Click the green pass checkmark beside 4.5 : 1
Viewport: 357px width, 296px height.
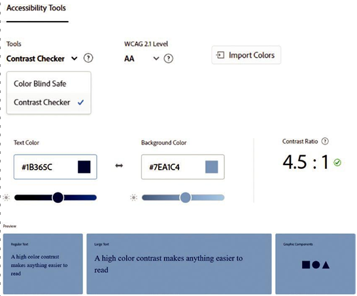[x=337, y=162]
